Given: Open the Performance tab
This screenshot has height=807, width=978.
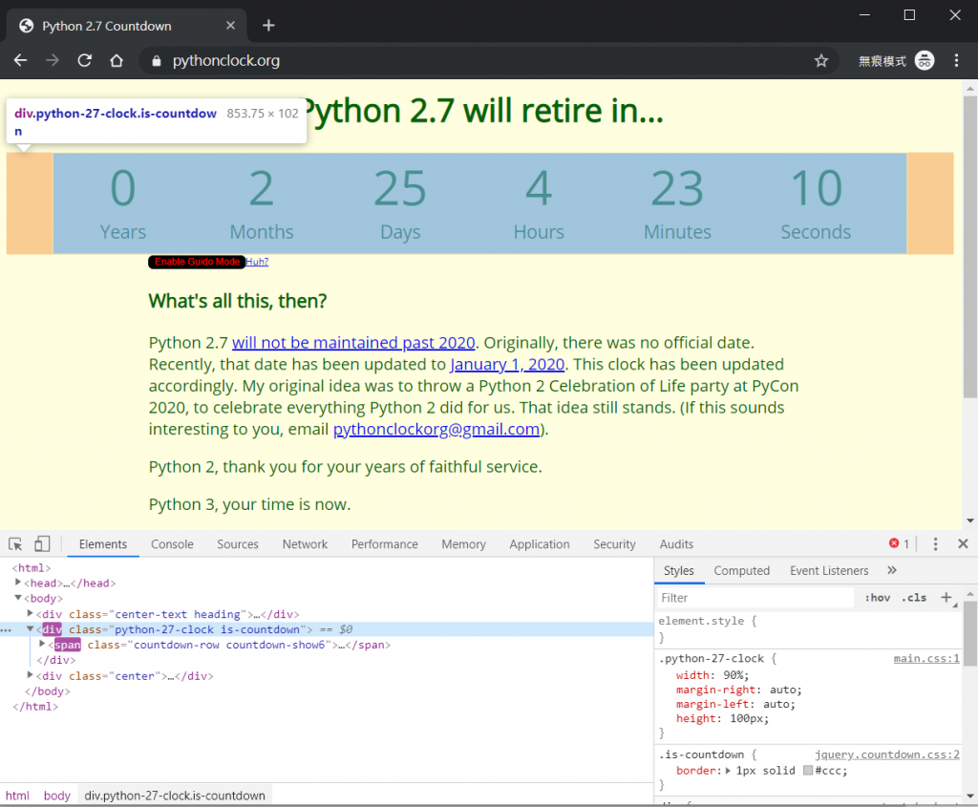Looking at the screenshot, I should pos(384,543).
